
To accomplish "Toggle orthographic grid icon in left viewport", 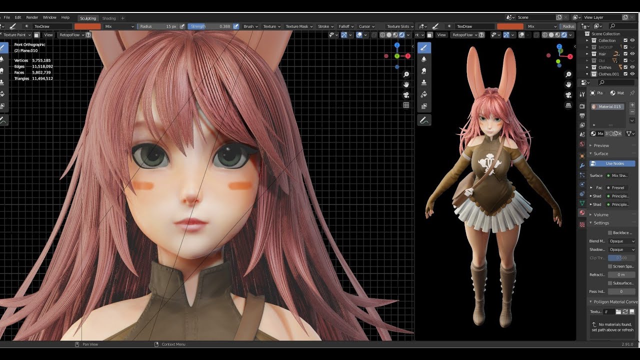I will tap(406, 105).
